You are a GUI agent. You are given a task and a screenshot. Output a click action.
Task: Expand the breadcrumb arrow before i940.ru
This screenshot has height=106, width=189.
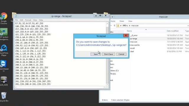(x=121, y=26)
